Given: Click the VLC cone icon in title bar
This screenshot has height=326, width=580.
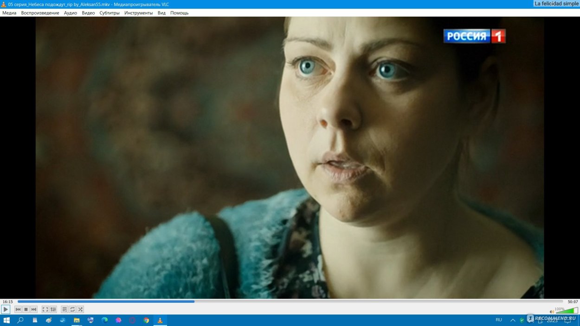Looking at the screenshot, I should click(4, 4).
